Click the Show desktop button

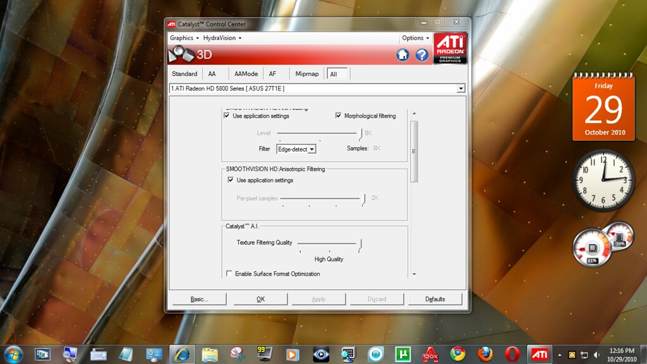644,355
